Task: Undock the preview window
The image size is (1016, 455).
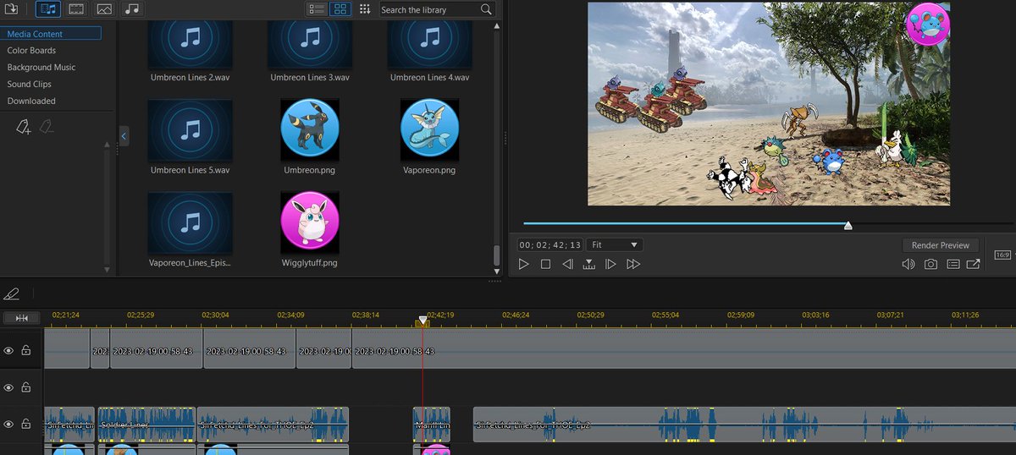Action: coord(974,264)
